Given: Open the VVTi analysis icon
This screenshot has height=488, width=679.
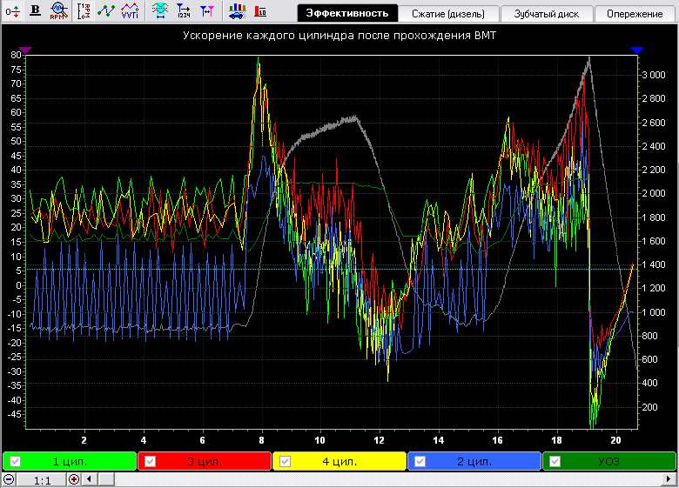Looking at the screenshot, I should [130, 10].
